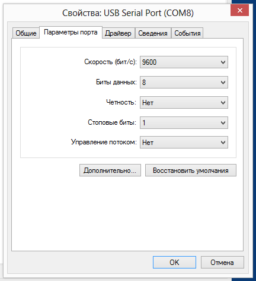256x281 pixels.
Task: Open the Биты данных combo box
Action: 184,82
